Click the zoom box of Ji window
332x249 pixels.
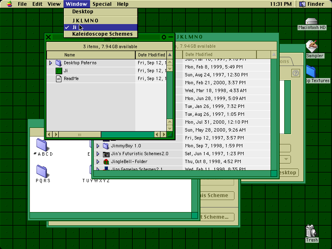point(164,37)
